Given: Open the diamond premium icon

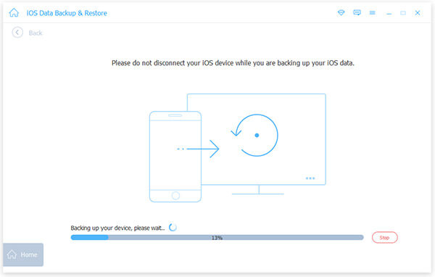Looking at the screenshot, I should pos(341,13).
